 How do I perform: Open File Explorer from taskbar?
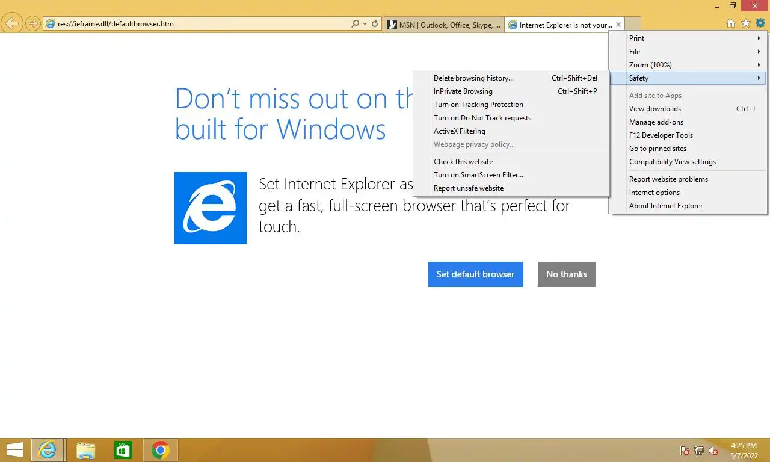coord(85,450)
